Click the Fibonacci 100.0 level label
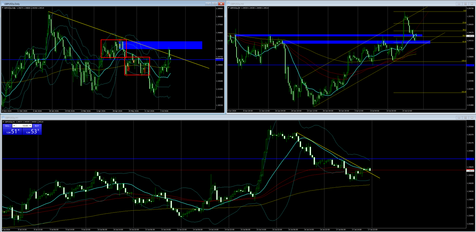This screenshot has width=476, height=232. [x=464, y=61]
